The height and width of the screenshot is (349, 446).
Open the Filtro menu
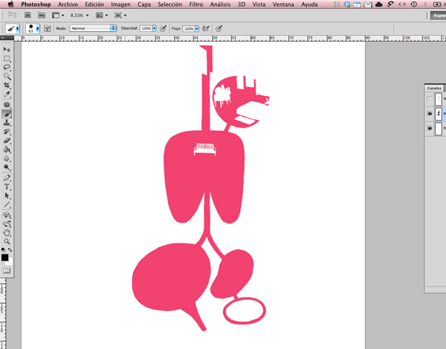[196, 4]
